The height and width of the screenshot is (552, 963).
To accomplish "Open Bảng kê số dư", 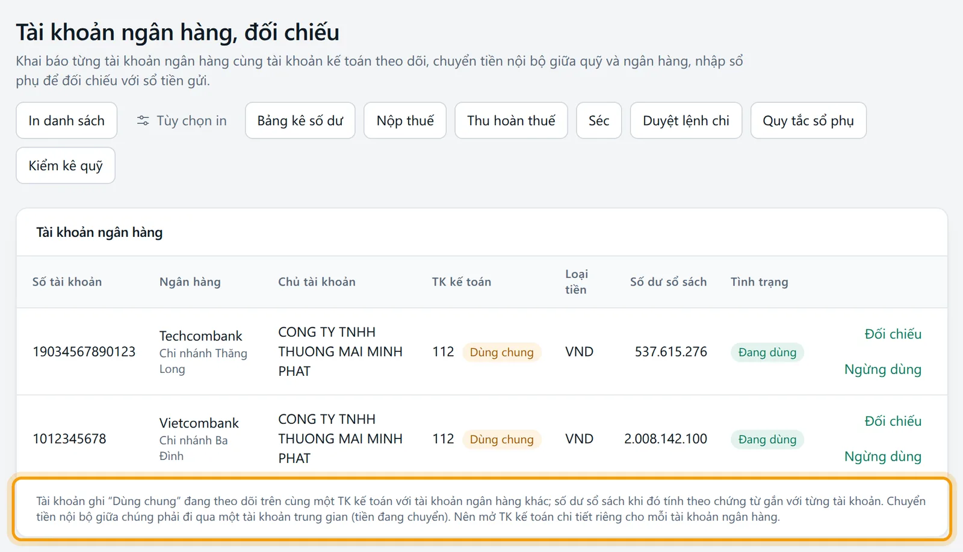I will 300,121.
